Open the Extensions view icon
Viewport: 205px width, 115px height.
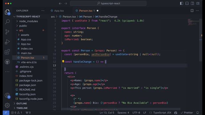[x=7, y=52]
